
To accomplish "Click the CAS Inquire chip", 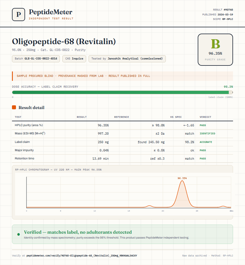I will [74, 59].
